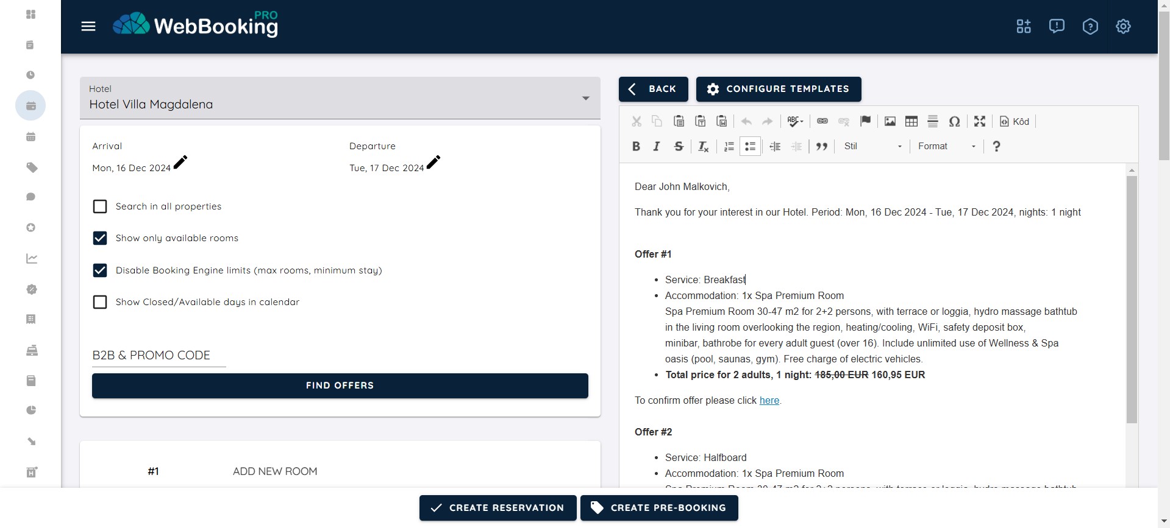The image size is (1170, 528).
Task: Uncheck Show only available rooms
Action: [x=100, y=238]
